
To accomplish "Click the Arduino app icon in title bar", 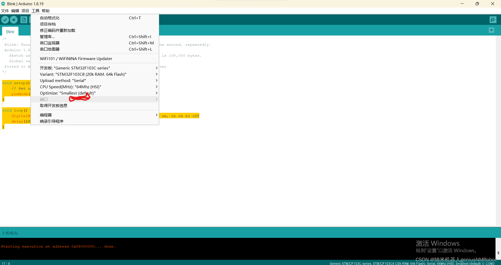I will pyautogui.click(x=3, y=4).
